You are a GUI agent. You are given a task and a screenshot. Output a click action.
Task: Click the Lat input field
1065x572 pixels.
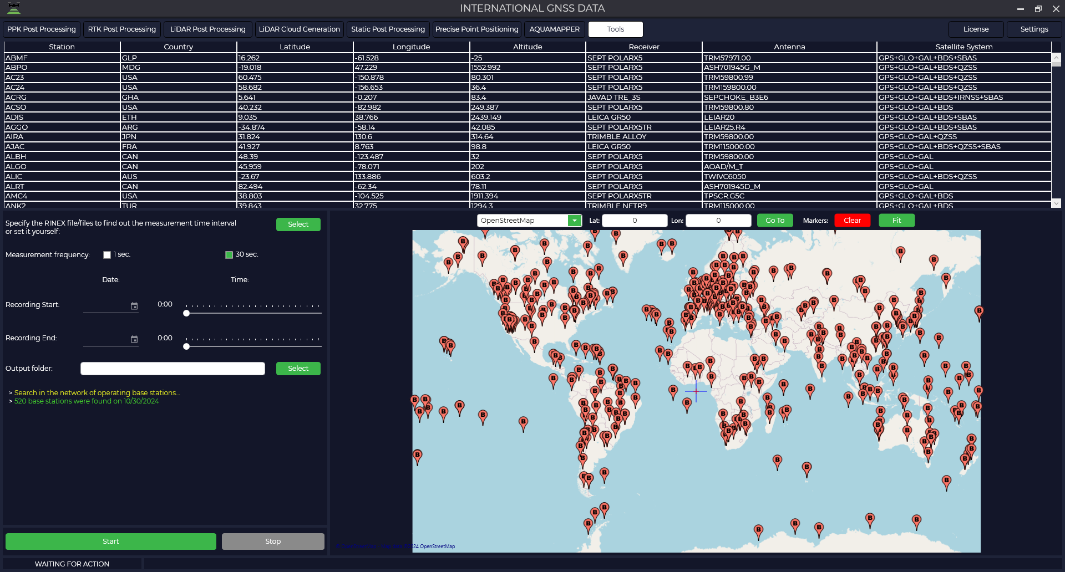click(635, 221)
